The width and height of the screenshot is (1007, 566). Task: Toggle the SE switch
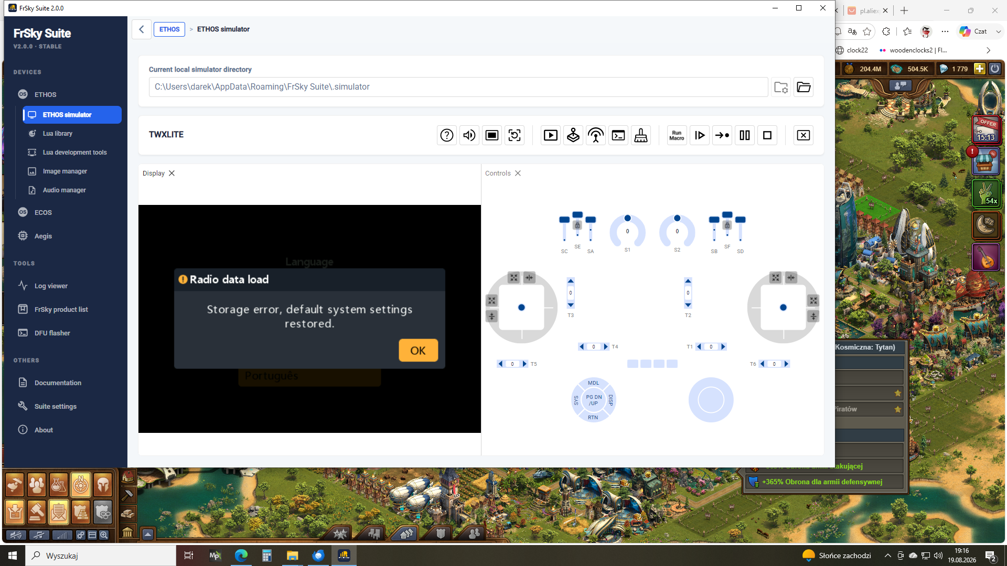tap(577, 224)
